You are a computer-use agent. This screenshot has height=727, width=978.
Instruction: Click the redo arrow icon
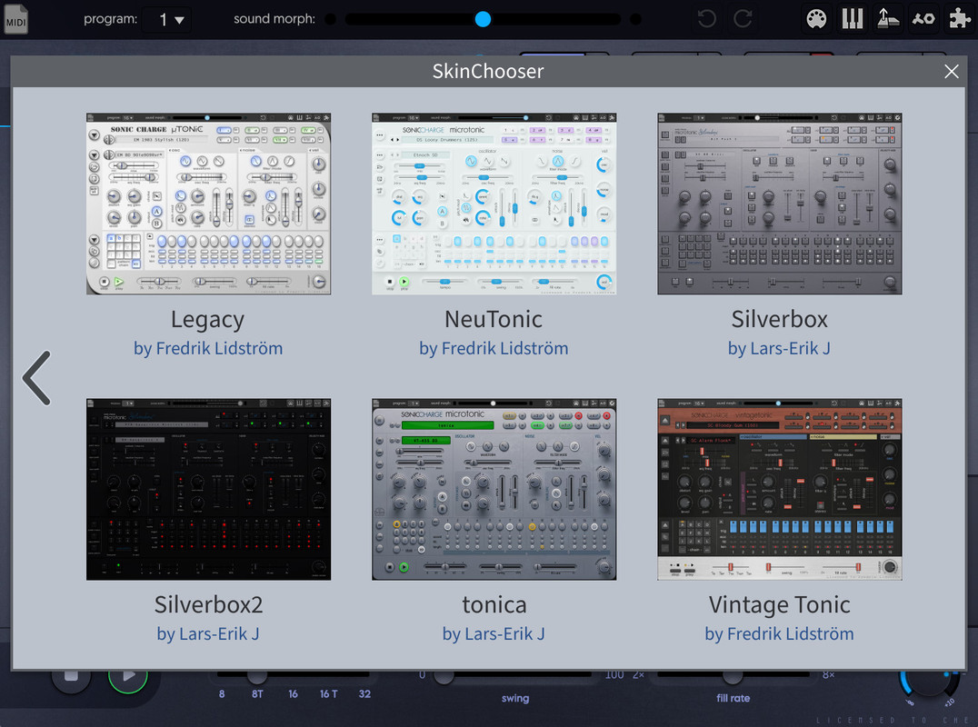(x=743, y=19)
